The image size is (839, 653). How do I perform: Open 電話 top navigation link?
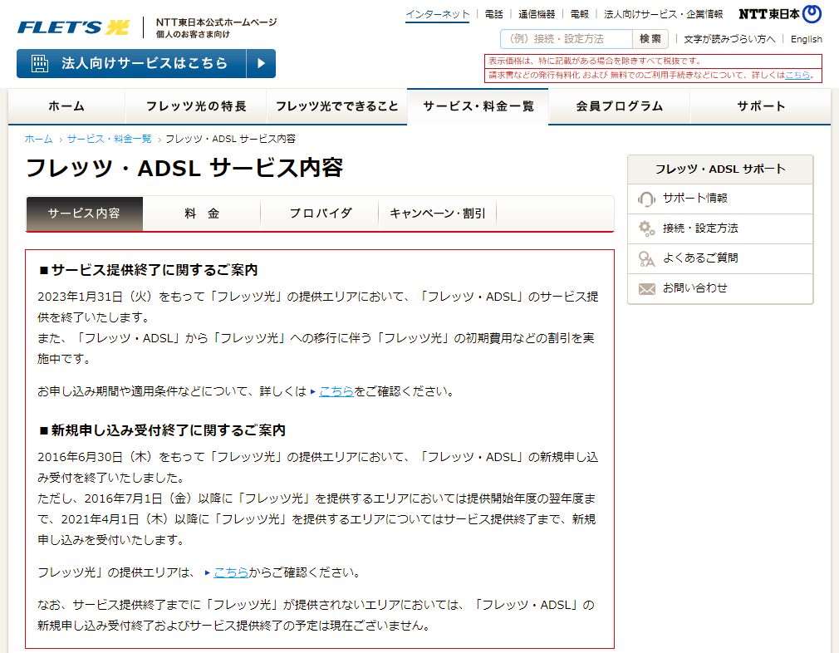click(494, 14)
